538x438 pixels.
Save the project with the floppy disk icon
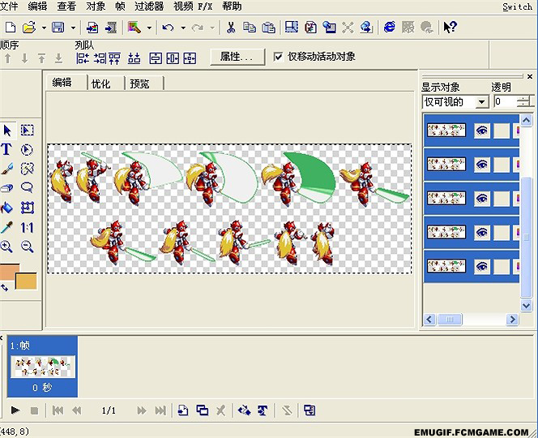58,27
